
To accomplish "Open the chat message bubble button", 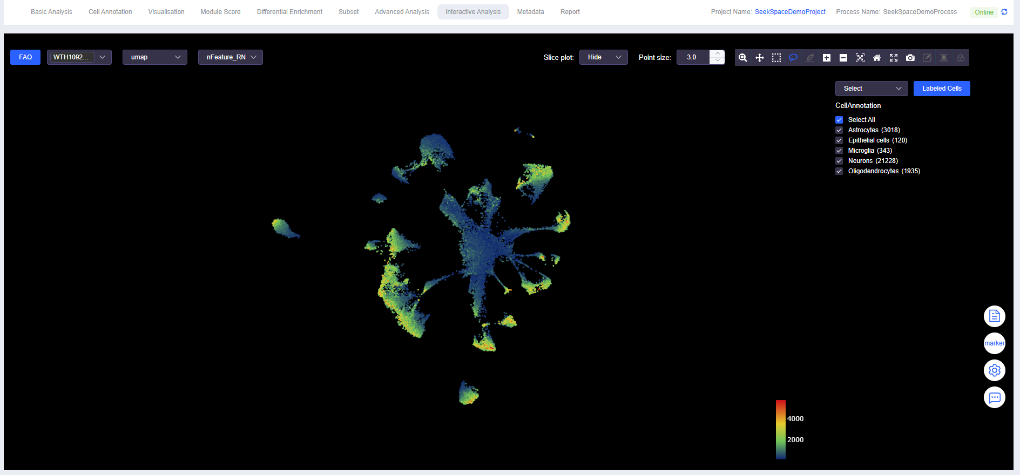I will click(x=994, y=398).
